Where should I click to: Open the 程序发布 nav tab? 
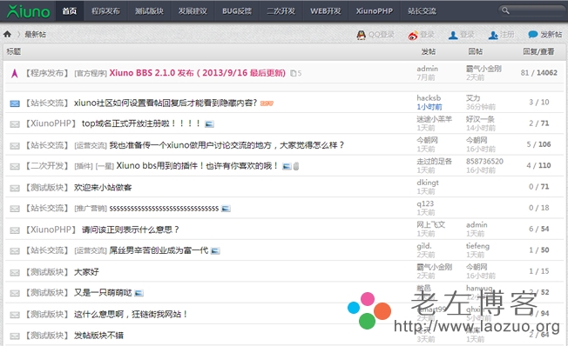pyautogui.click(x=105, y=11)
